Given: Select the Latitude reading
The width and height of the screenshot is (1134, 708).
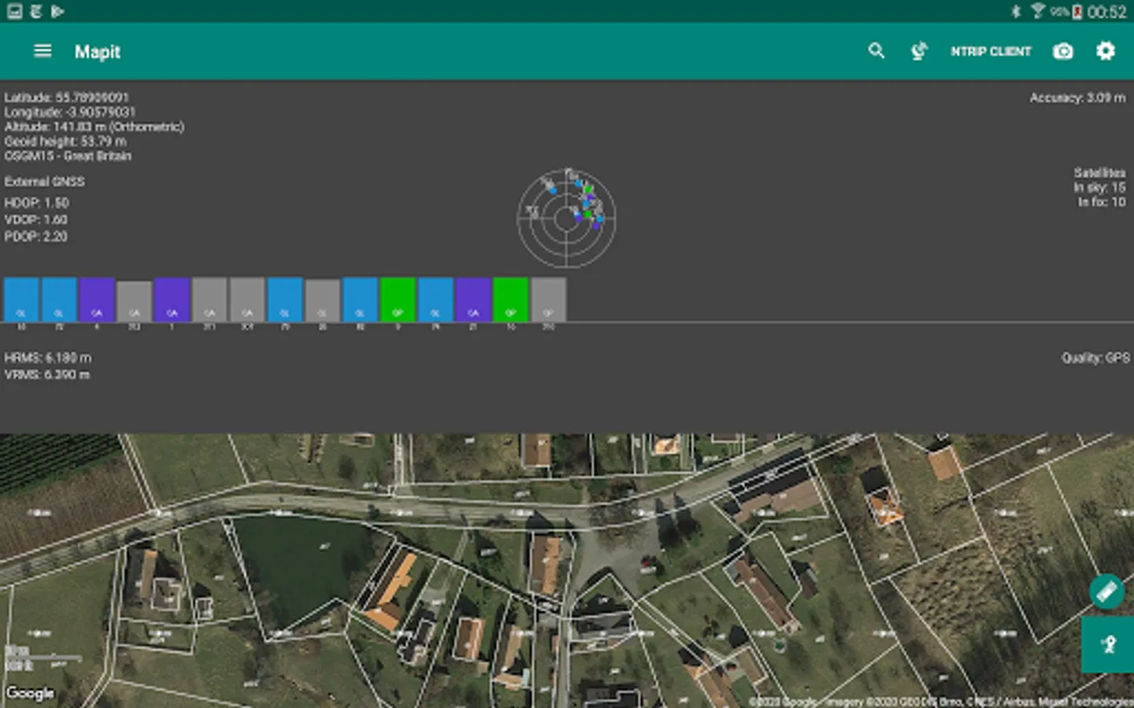Looking at the screenshot, I should pyautogui.click(x=67, y=98).
